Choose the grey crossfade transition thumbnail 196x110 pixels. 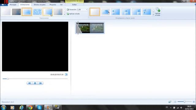(16, 12)
